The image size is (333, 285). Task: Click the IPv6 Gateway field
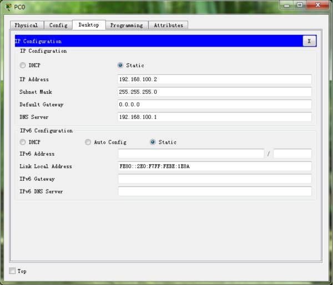coord(214,179)
